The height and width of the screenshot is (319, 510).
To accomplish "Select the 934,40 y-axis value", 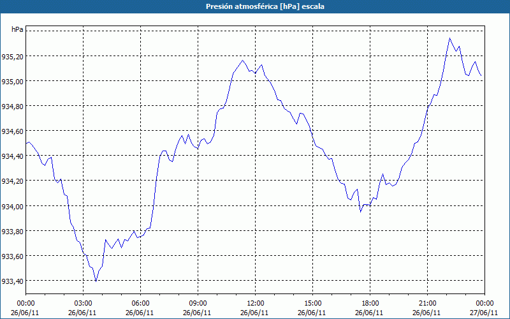I will [12, 156].
